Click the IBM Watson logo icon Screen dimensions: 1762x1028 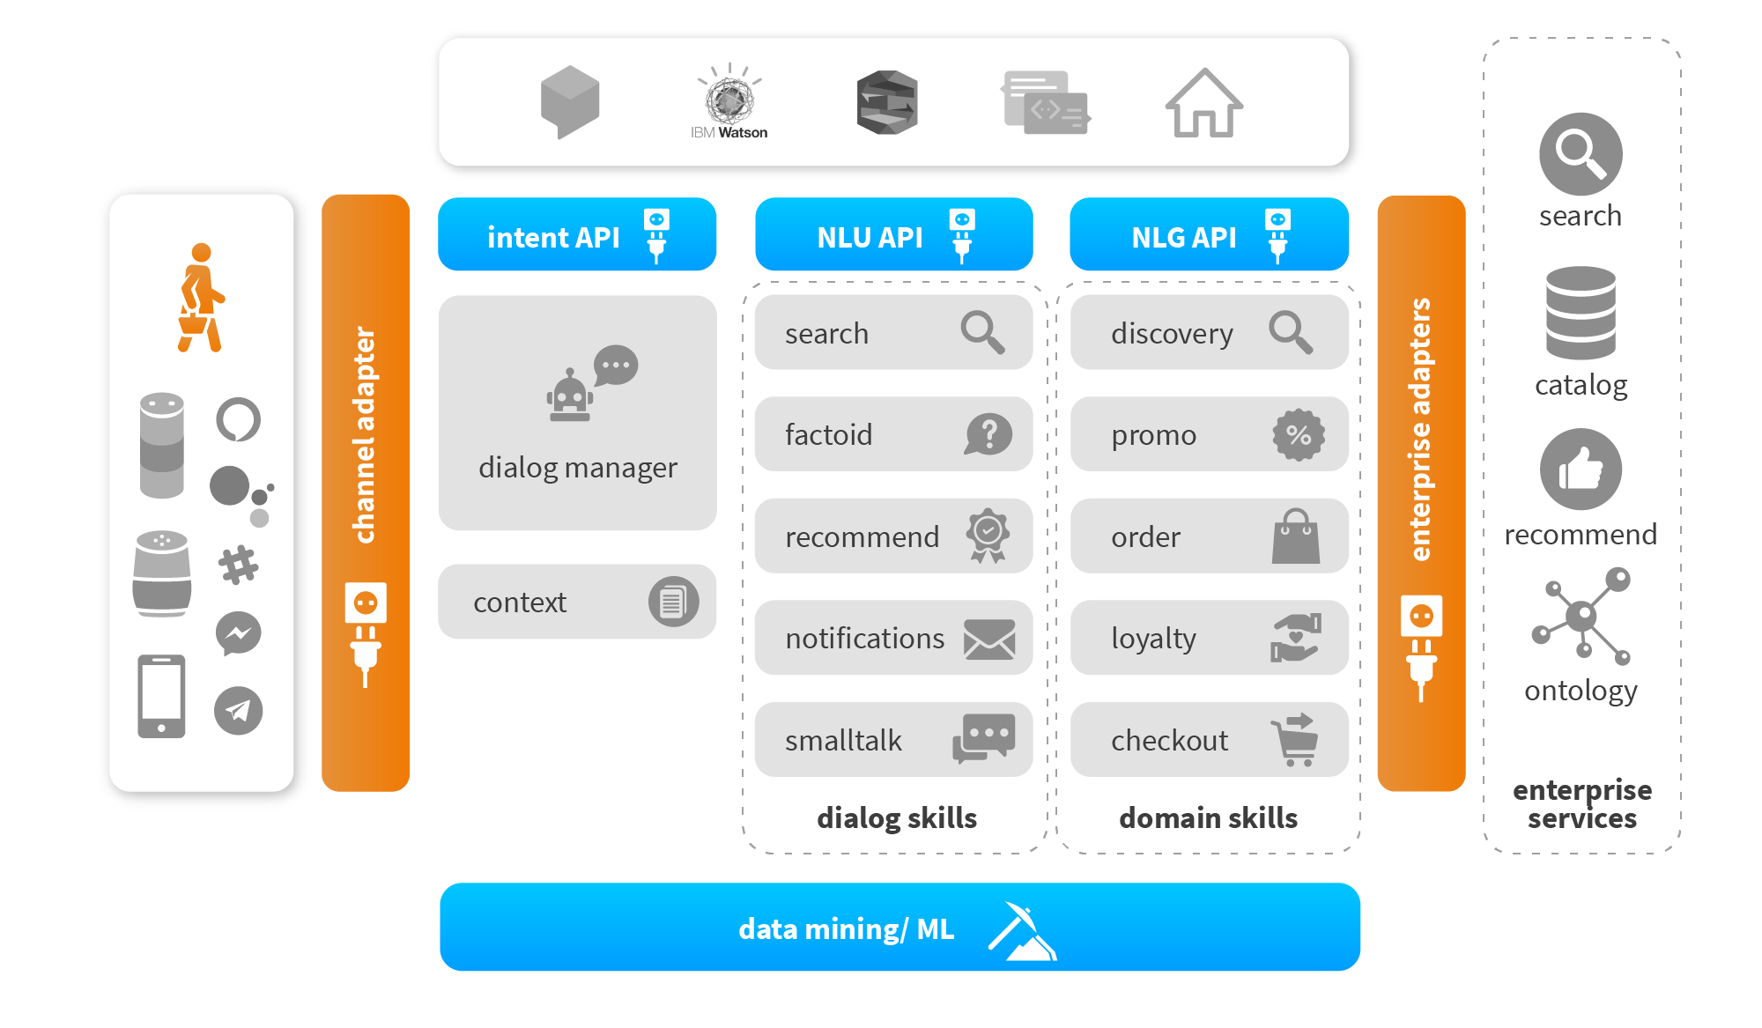pyautogui.click(x=722, y=110)
